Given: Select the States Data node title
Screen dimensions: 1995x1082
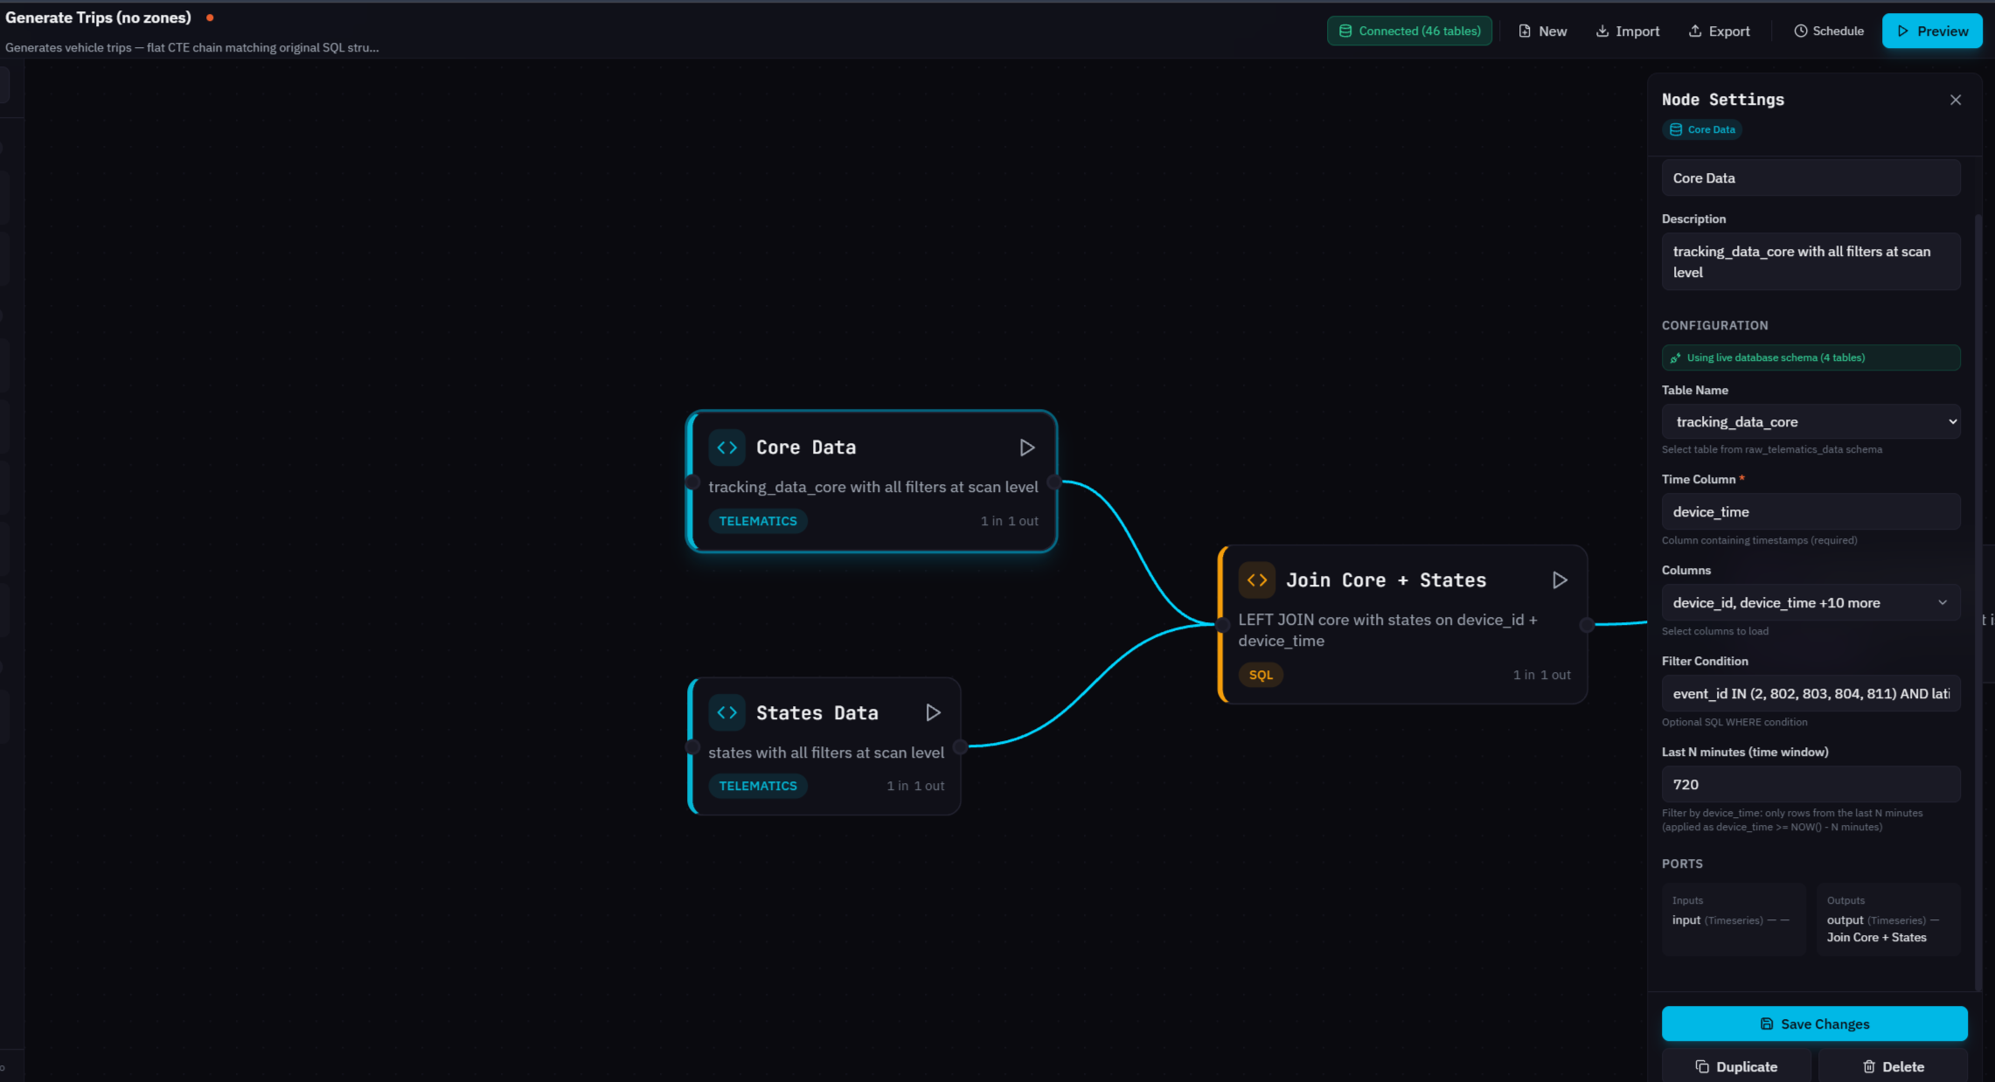Looking at the screenshot, I should [x=817, y=712].
